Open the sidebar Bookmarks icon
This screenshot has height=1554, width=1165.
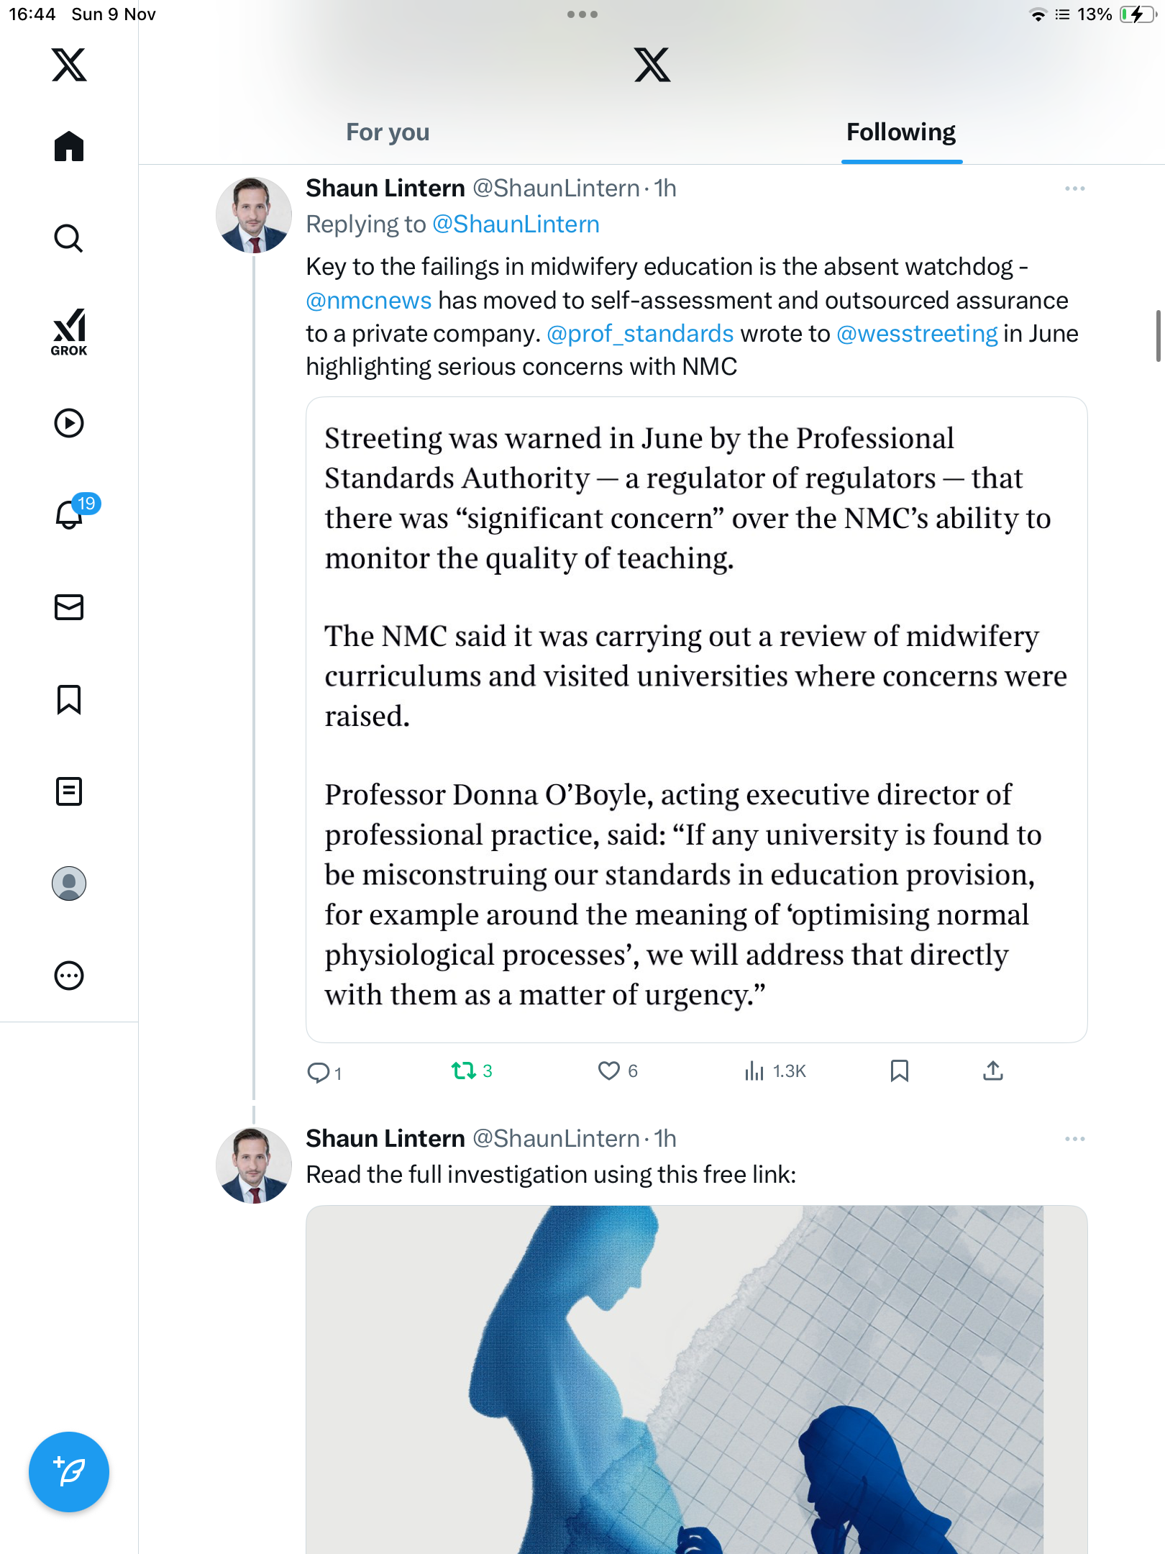pos(69,699)
